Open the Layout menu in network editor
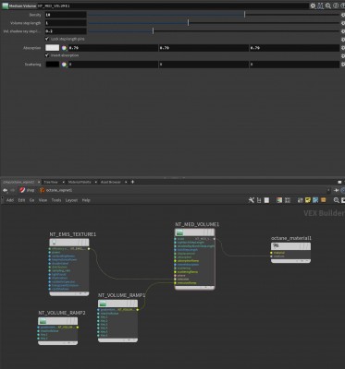The image size is (345, 369). click(71, 200)
